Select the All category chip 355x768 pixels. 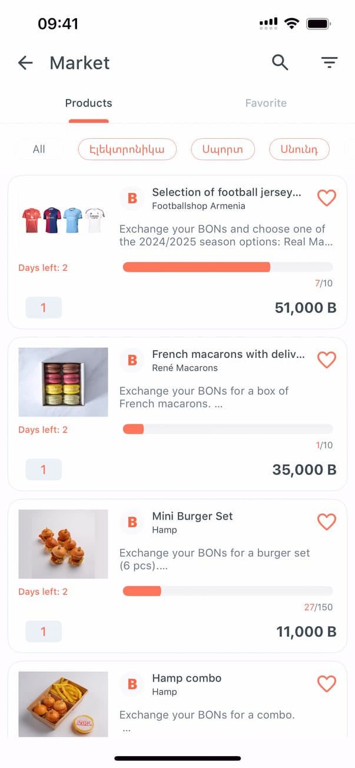(x=39, y=149)
